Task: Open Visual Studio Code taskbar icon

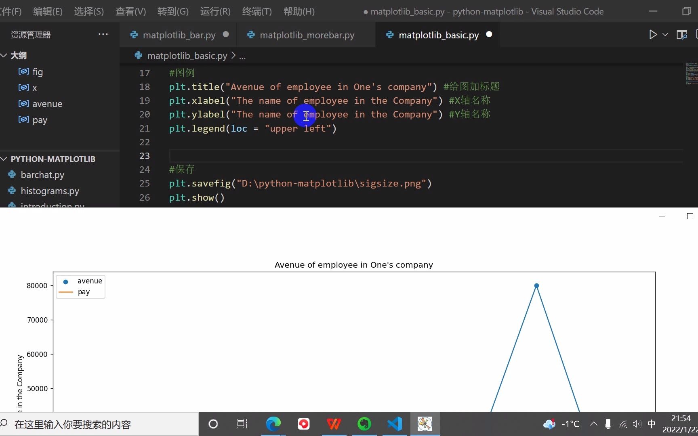Action: point(395,424)
